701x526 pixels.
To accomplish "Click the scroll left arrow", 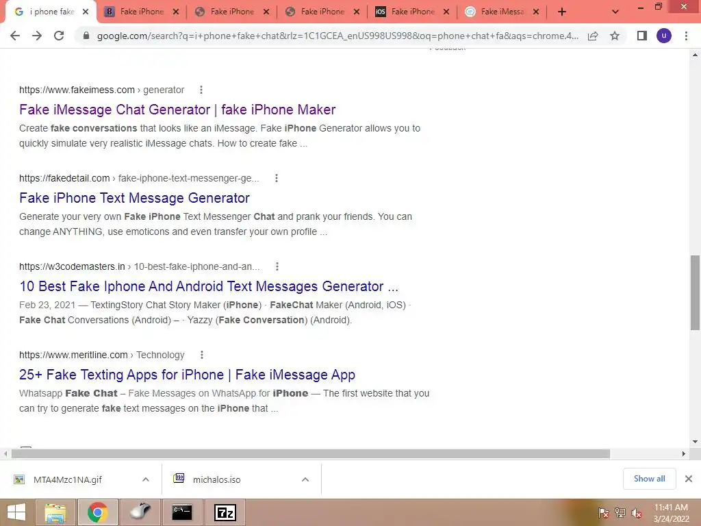I will (x=5, y=454).
